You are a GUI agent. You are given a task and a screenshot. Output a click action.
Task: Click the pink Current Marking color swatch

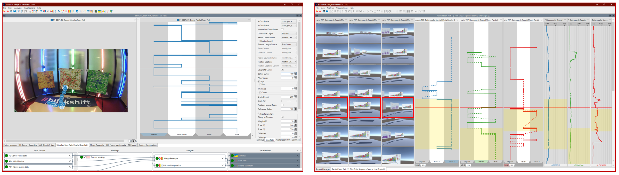pos(88,157)
